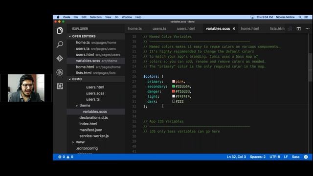
Task: Open the Code menu
Action: coord(67,17)
